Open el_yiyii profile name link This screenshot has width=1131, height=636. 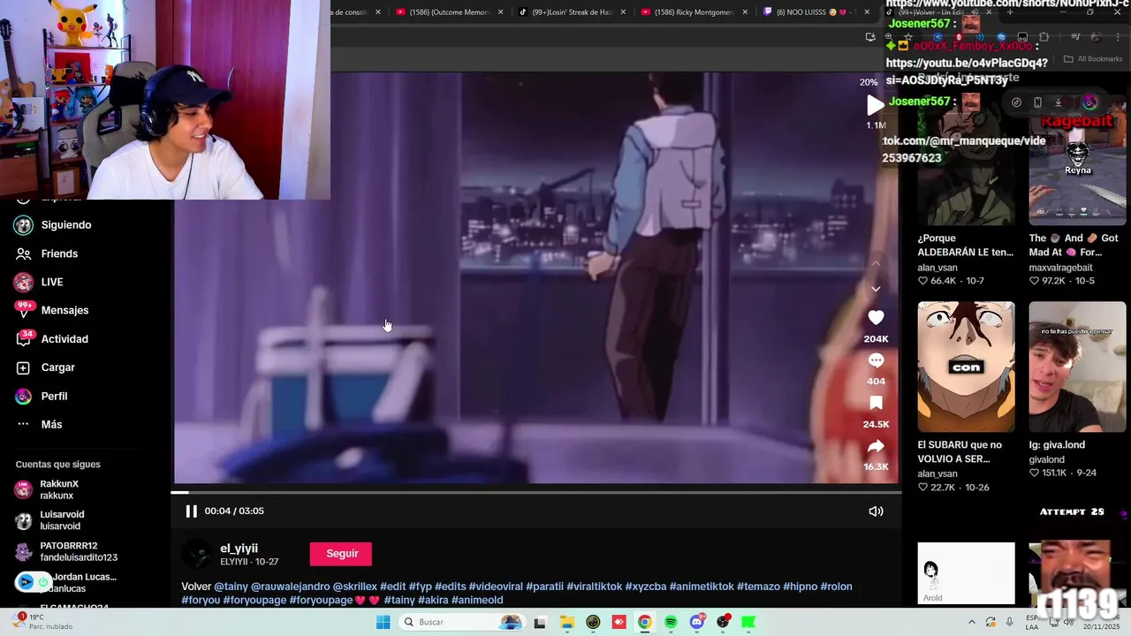point(239,549)
